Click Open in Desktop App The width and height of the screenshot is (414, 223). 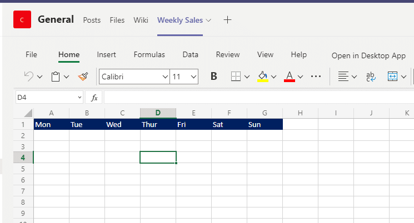[368, 55]
